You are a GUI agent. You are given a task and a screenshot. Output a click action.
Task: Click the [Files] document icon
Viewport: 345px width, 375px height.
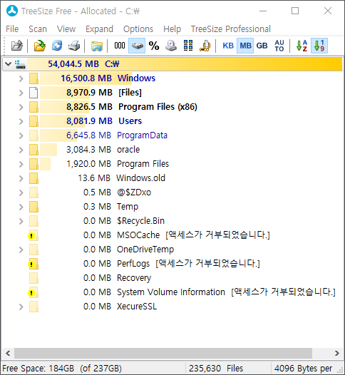pyautogui.click(x=34, y=93)
